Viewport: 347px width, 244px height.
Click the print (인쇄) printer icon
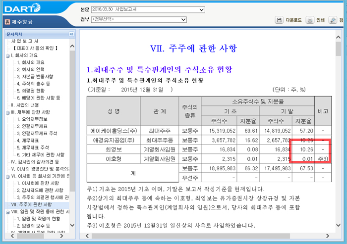309,20
